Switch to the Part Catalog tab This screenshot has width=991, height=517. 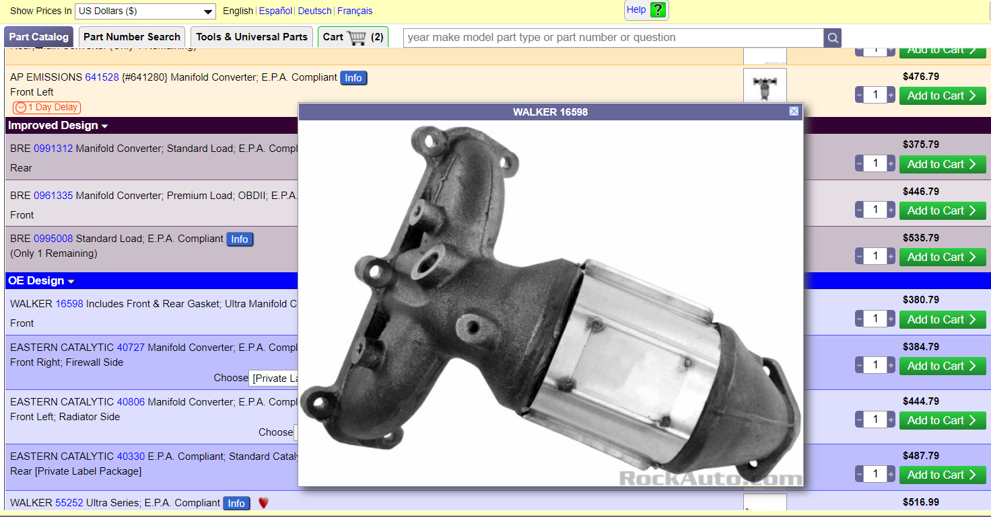point(39,37)
